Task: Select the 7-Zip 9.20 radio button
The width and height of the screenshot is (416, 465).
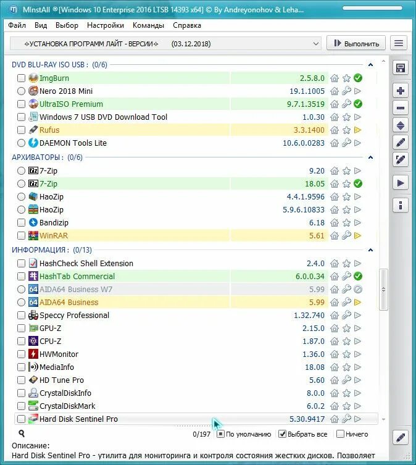Action: pyautogui.click(x=21, y=171)
